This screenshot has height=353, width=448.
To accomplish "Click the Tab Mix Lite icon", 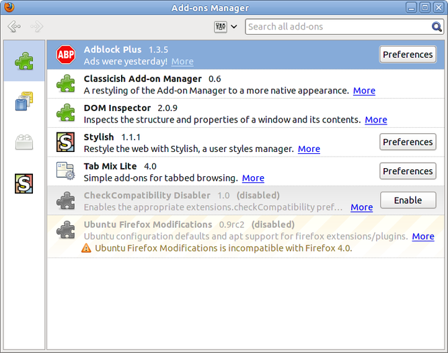I will (x=66, y=171).
